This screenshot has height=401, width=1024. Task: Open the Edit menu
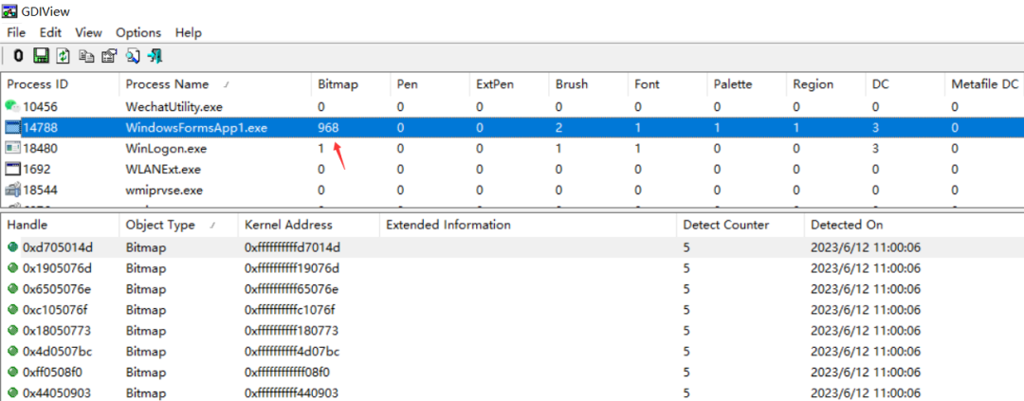[x=50, y=32]
